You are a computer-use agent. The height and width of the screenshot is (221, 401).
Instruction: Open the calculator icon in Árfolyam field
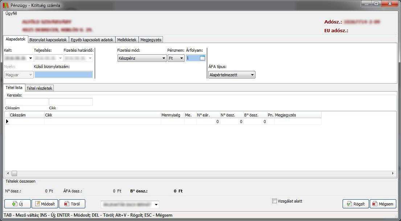202,58
